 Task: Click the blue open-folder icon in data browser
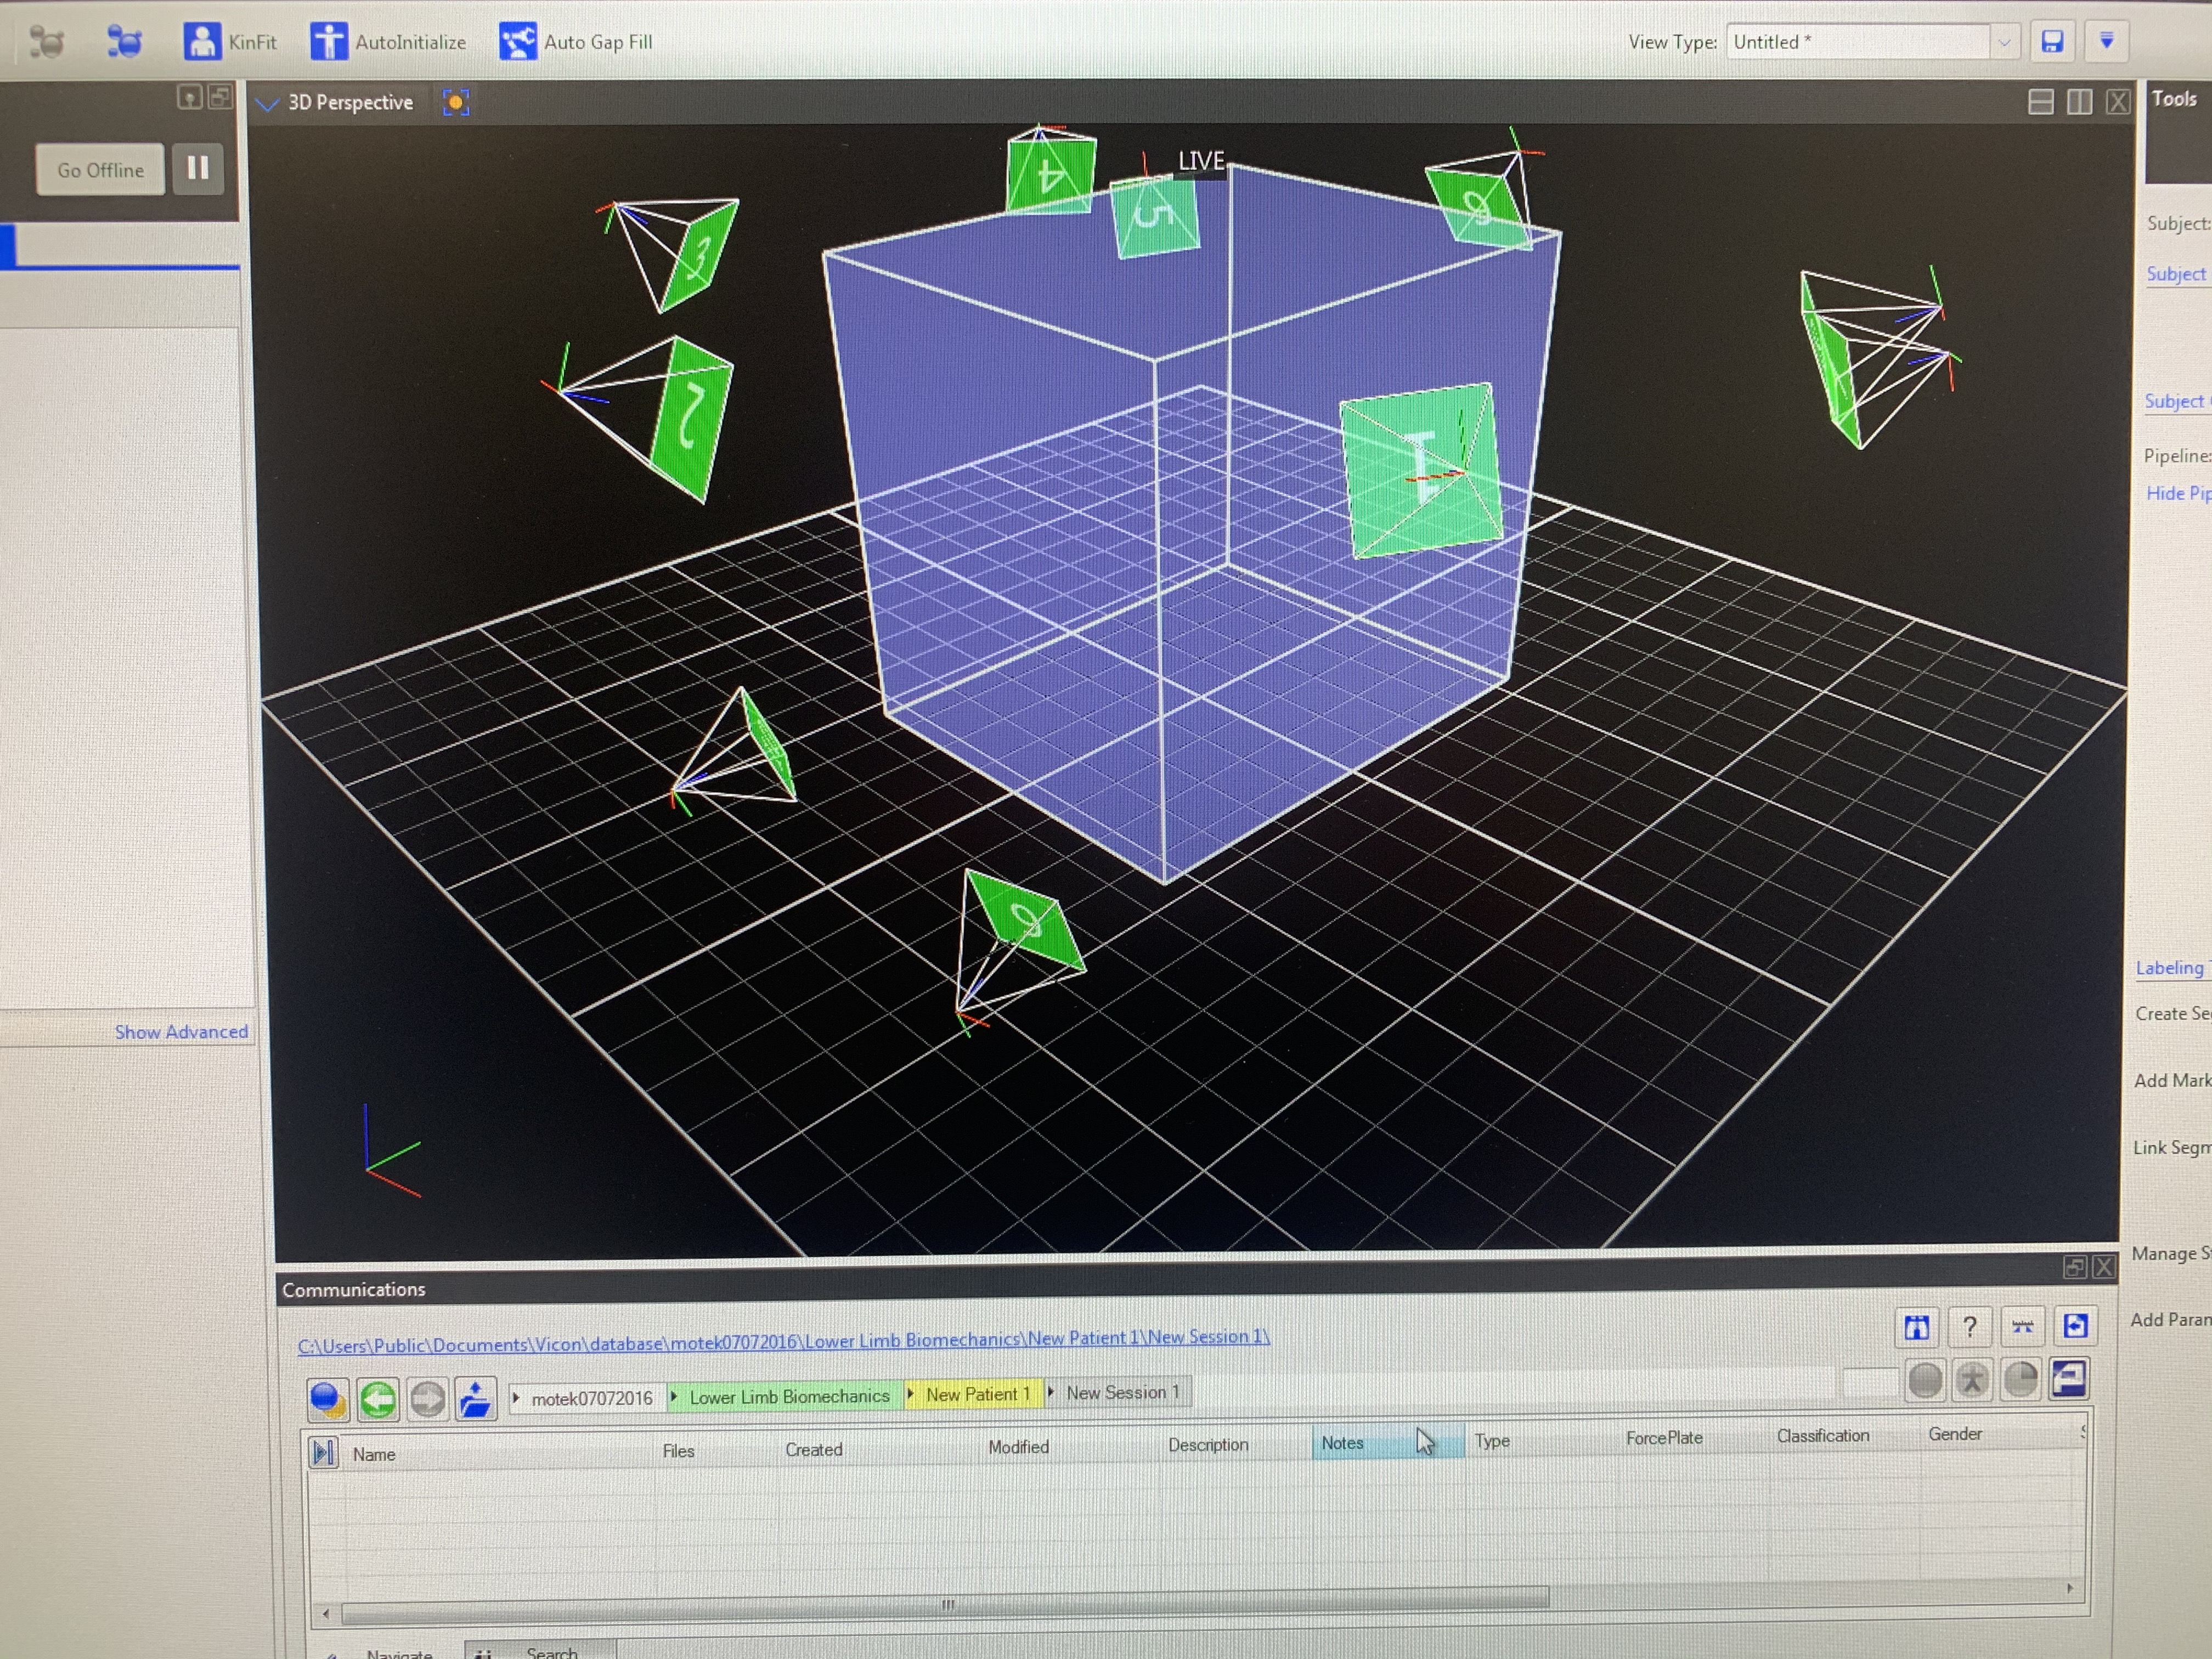pyautogui.click(x=475, y=1399)
